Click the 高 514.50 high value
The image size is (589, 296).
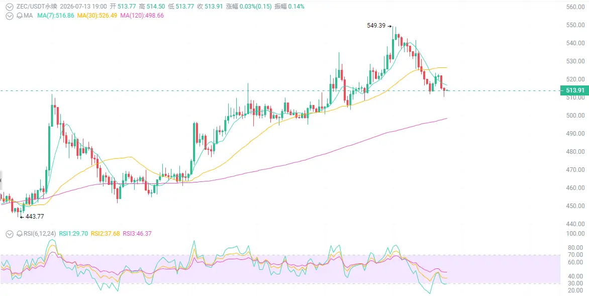click(x=152, y=7)
